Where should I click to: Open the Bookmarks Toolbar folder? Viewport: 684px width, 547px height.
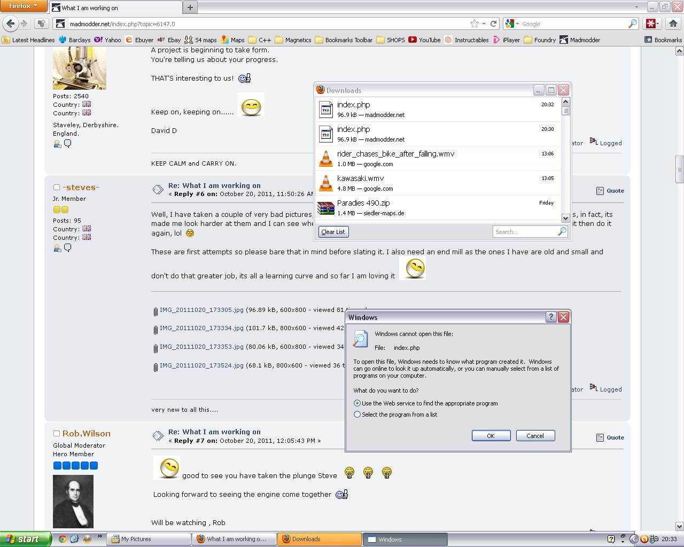click(344, 40)
